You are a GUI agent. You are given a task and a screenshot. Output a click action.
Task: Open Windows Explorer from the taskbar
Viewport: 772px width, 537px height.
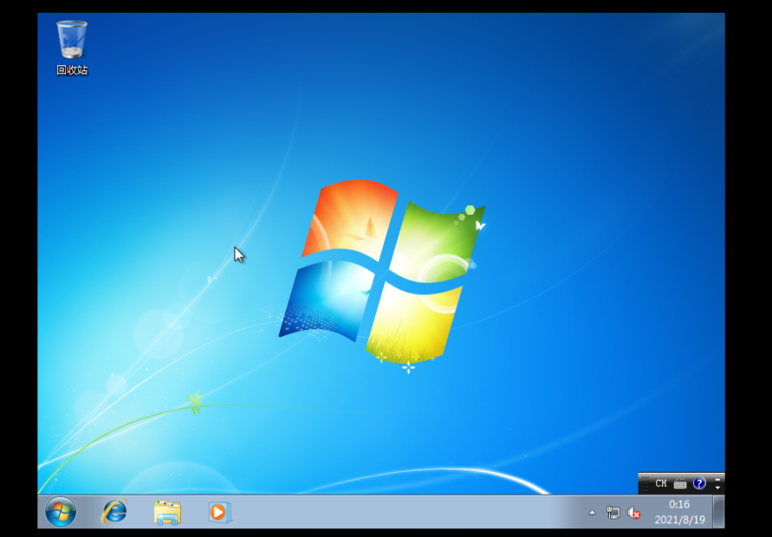[167, 512]
